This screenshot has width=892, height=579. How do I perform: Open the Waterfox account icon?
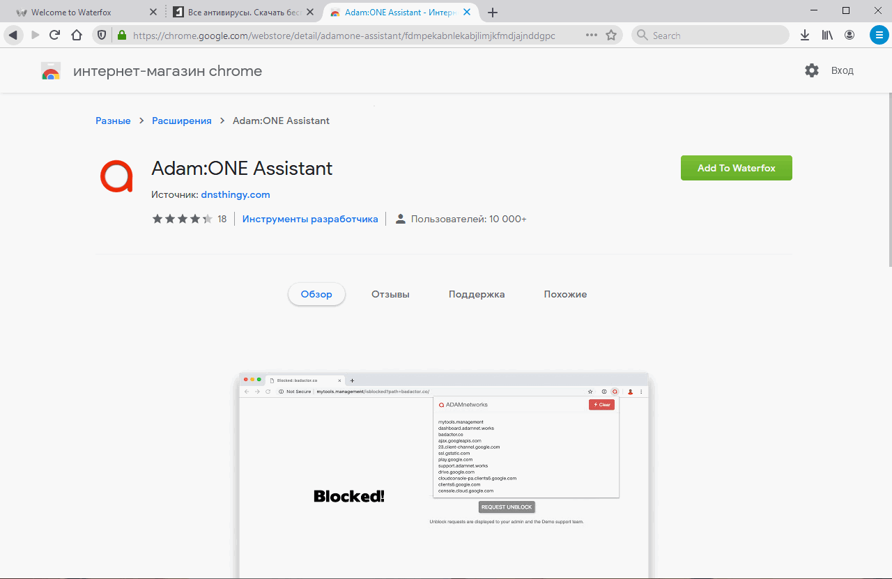[x=849, y=36]
